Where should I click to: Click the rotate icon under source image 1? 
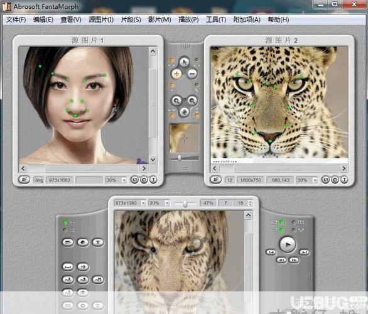[x=134, y=180]
